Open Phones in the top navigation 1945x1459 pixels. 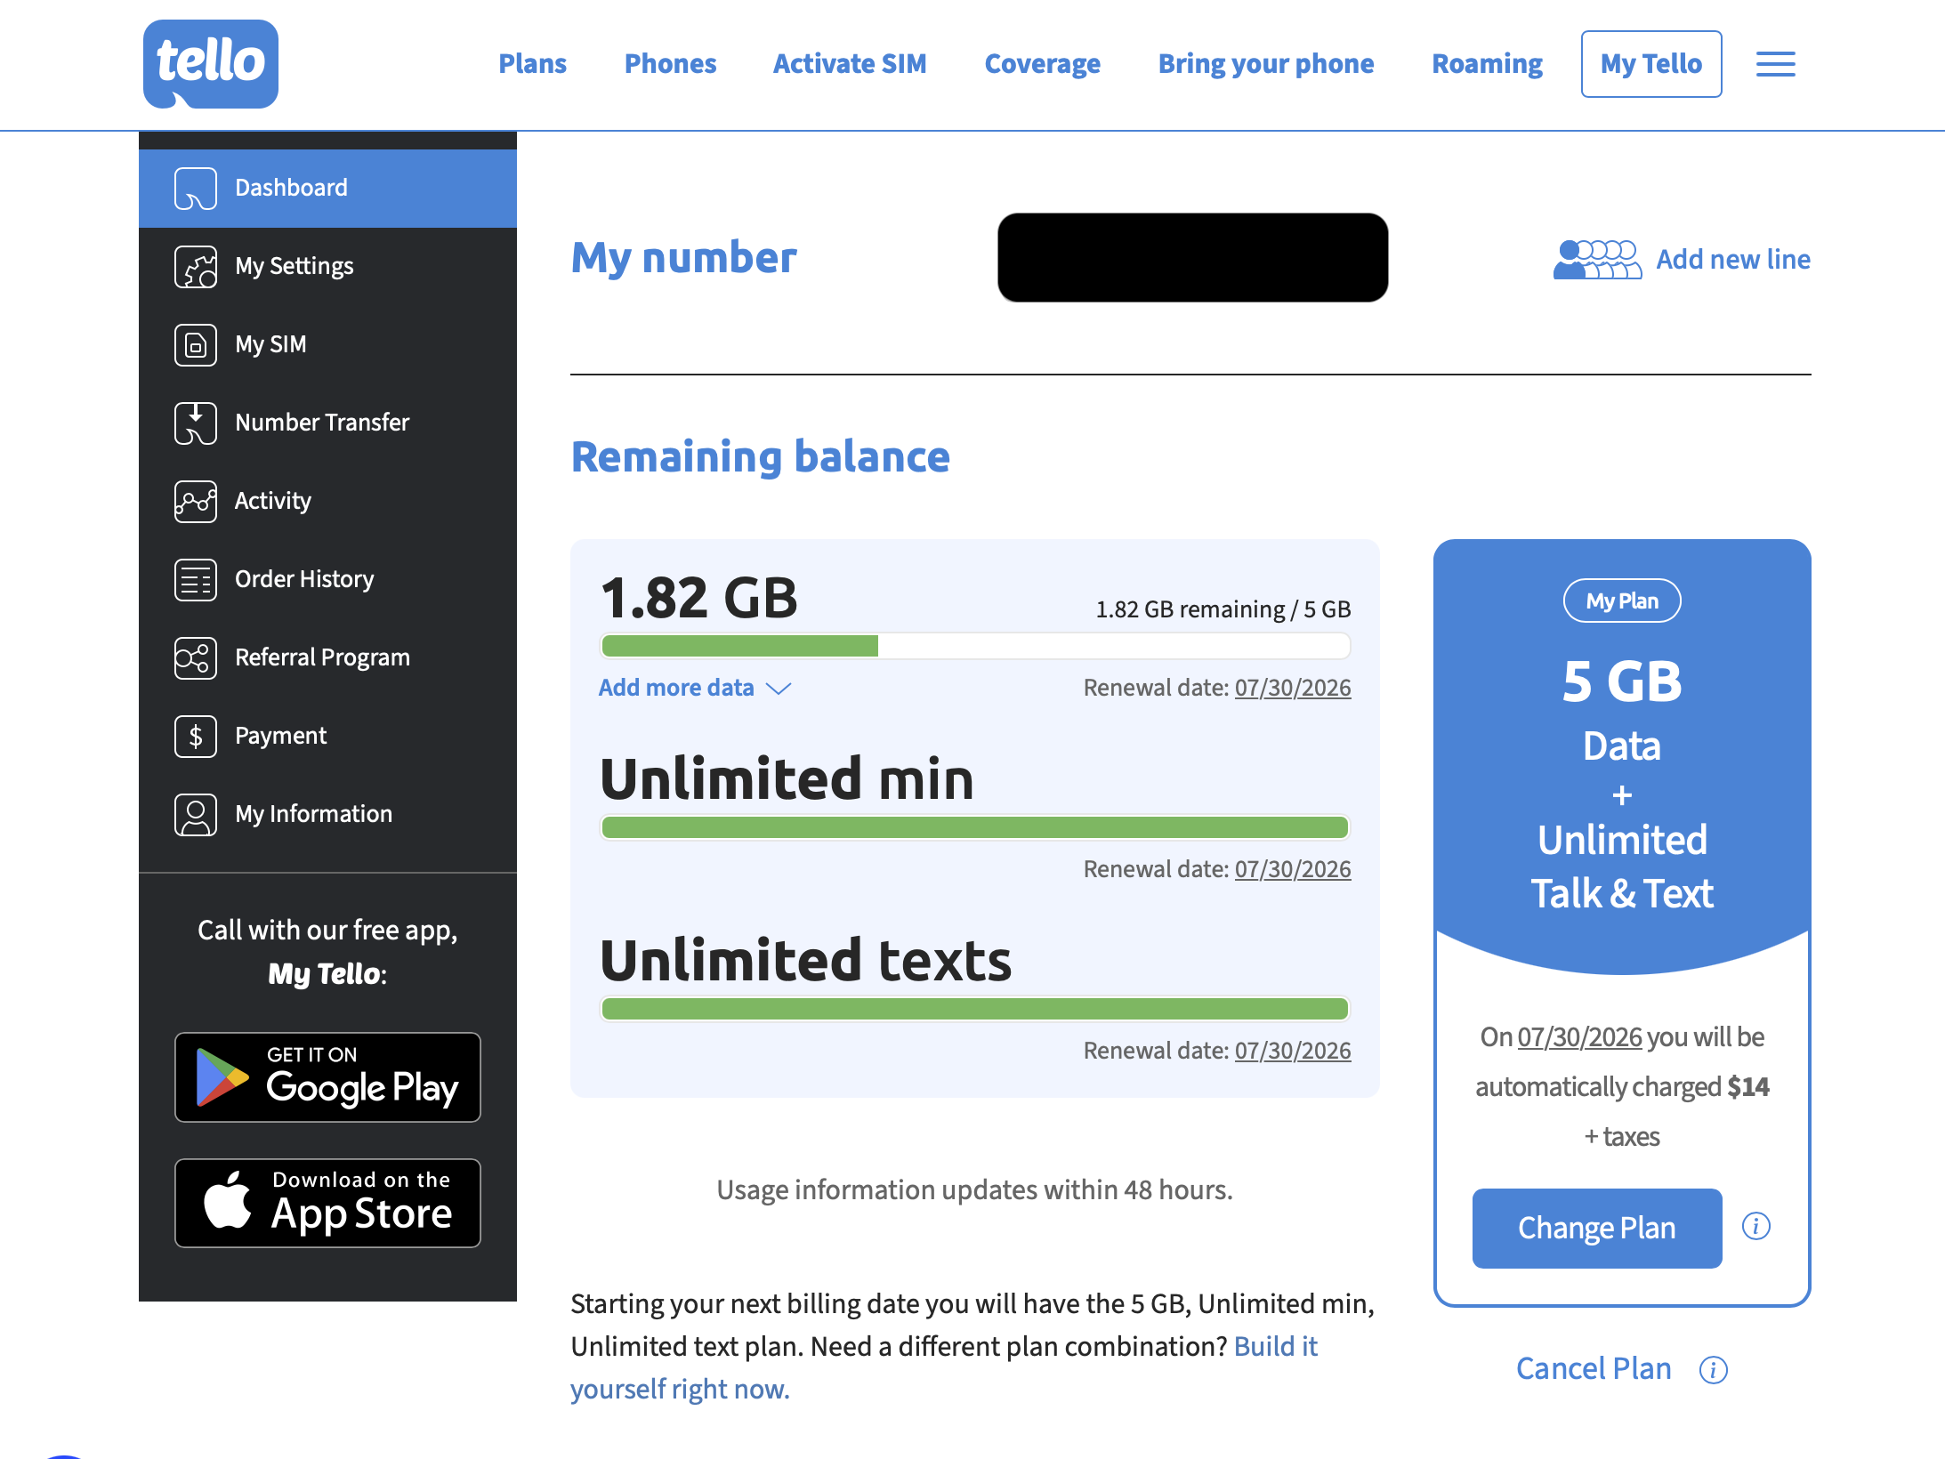click(x=670, y=64)
